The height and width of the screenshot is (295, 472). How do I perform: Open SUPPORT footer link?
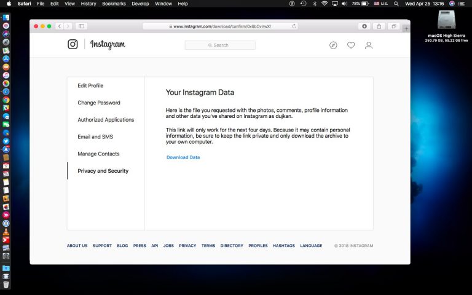click(x=102, y=246)
